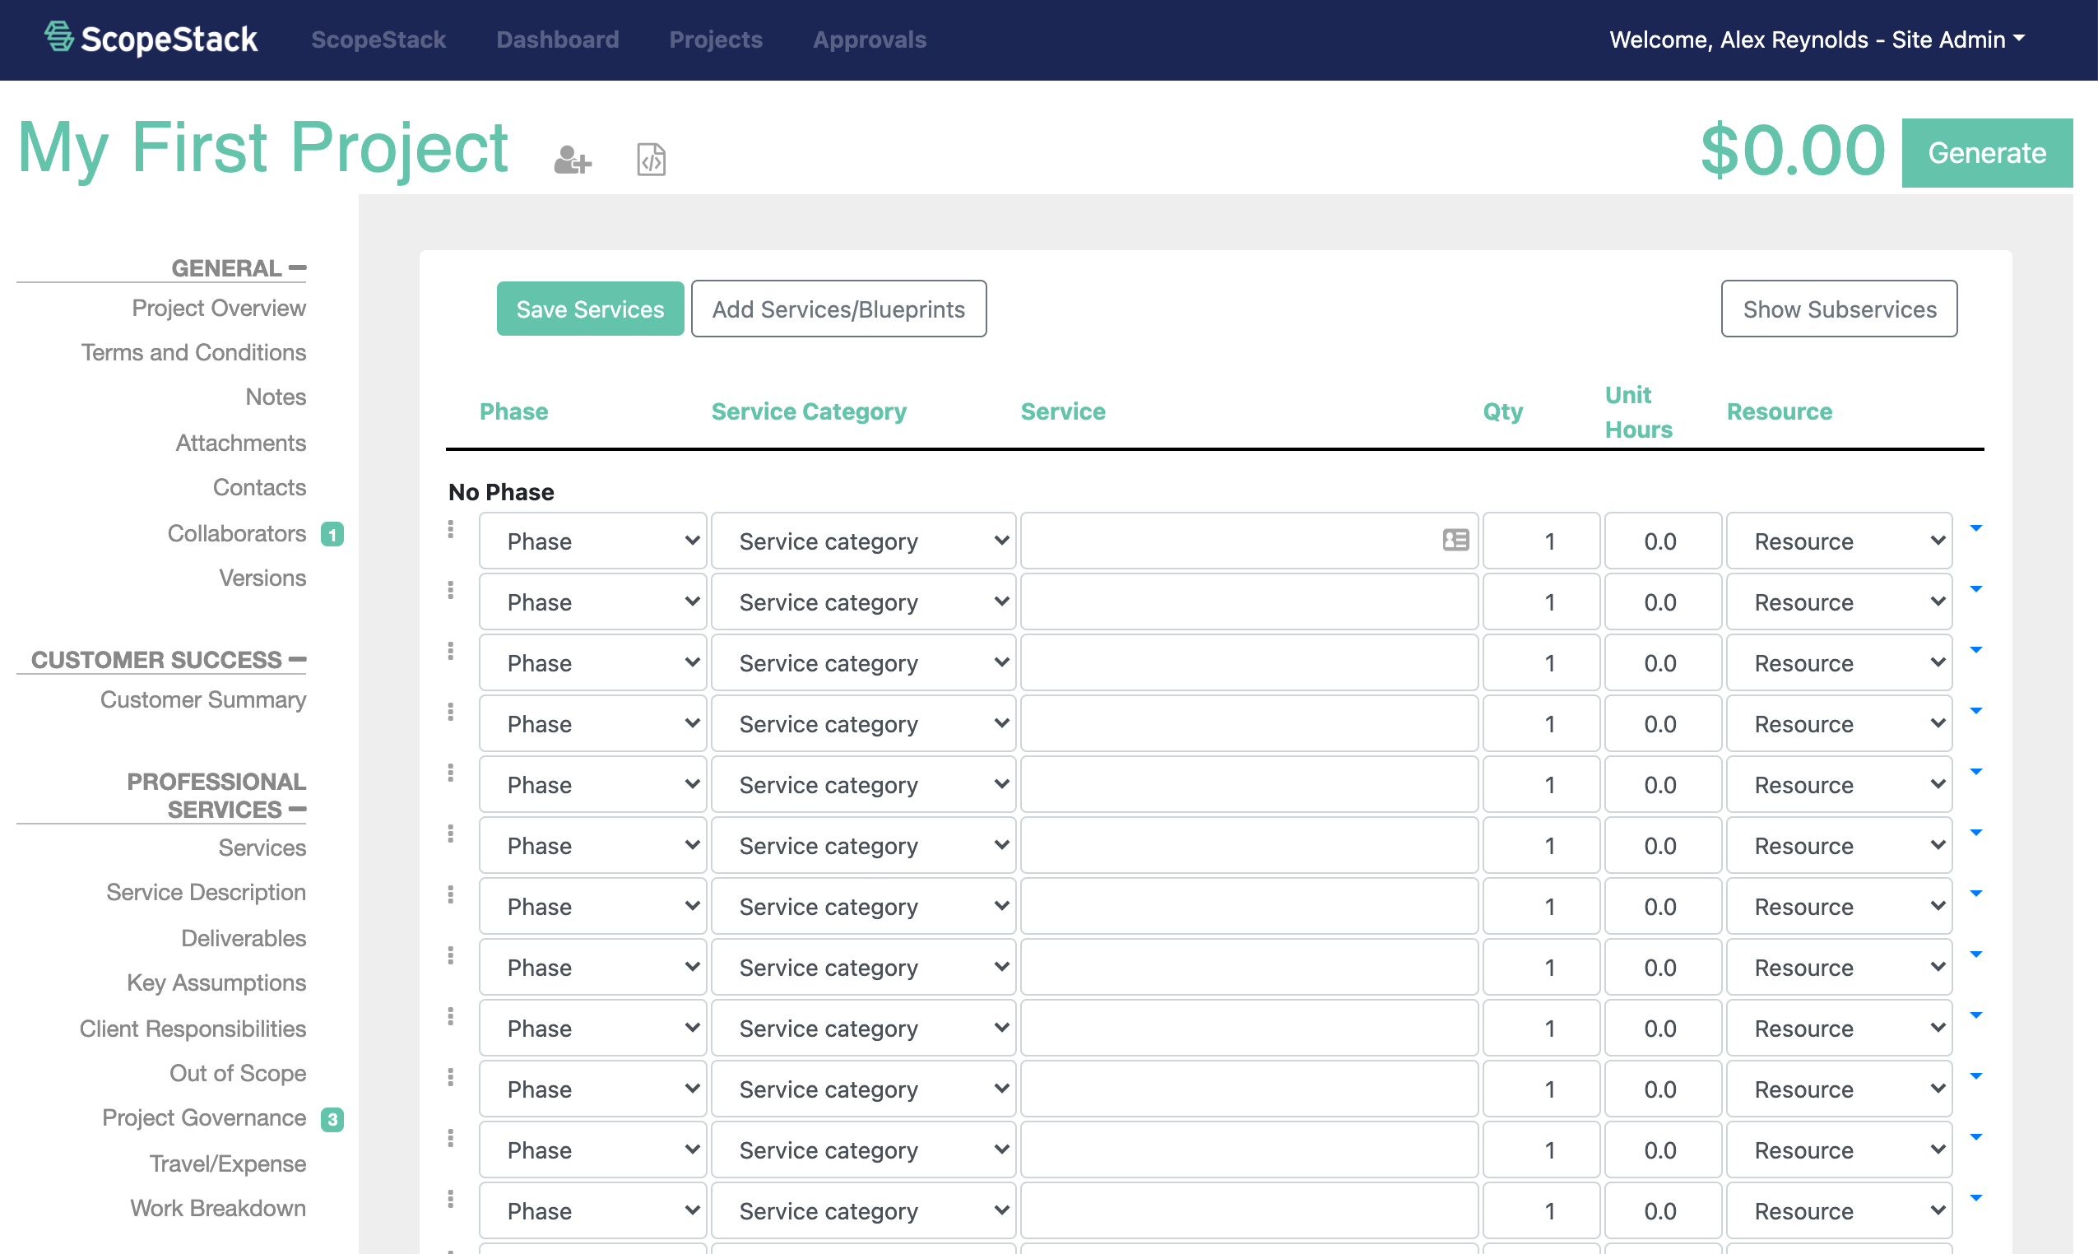Open the Approvals nav item
The width and height of the screenshot is (2098, 1254).
point(870,39)
